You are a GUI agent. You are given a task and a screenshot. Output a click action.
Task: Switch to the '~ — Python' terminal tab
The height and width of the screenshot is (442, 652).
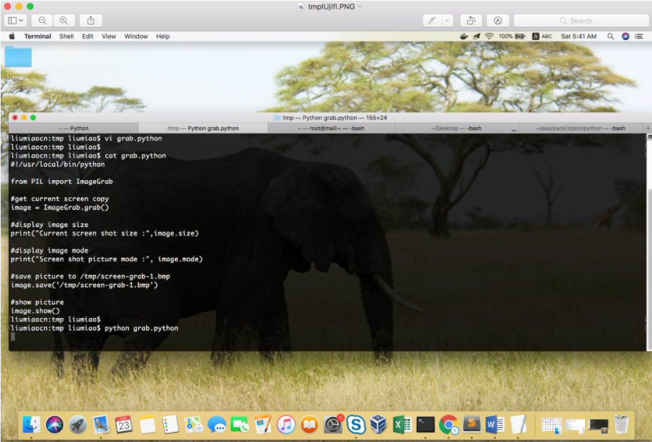(x=74, y=128)
